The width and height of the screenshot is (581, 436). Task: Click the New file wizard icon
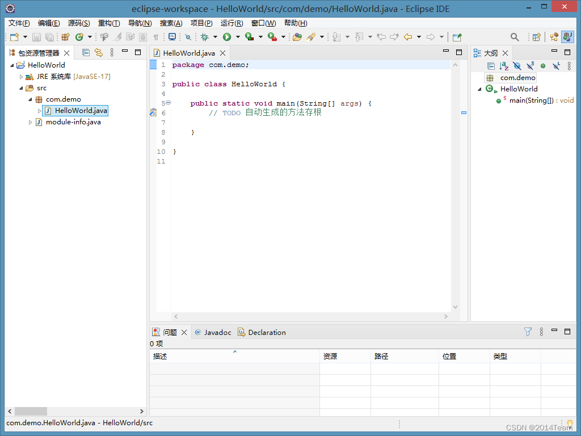[14, 37]
